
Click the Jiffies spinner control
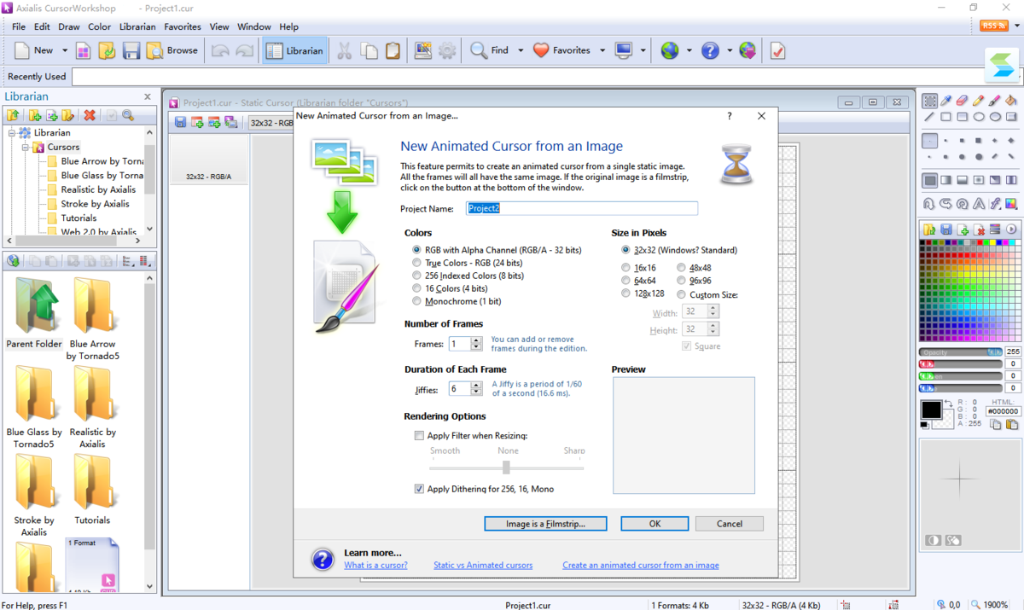pos(476,389)
